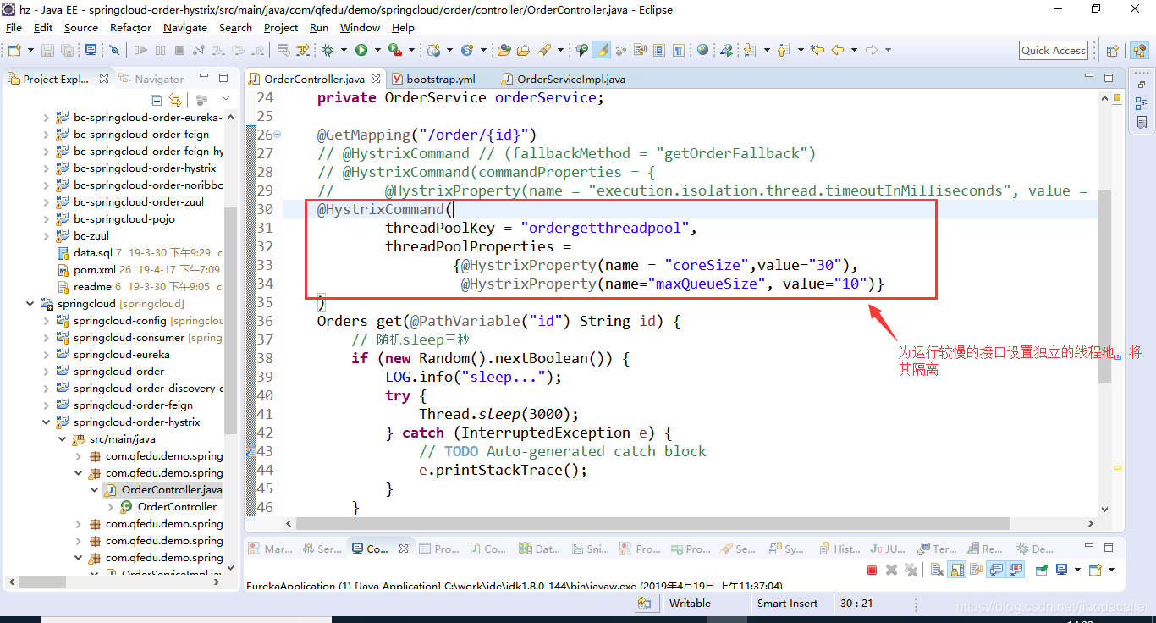Collapse the src/main/java folder

click(x=63, y=439)
